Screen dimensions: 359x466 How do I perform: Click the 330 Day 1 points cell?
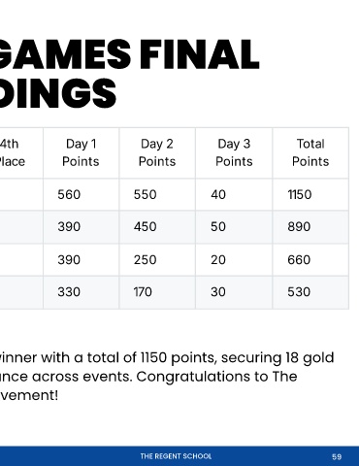[x=82, y=292]
